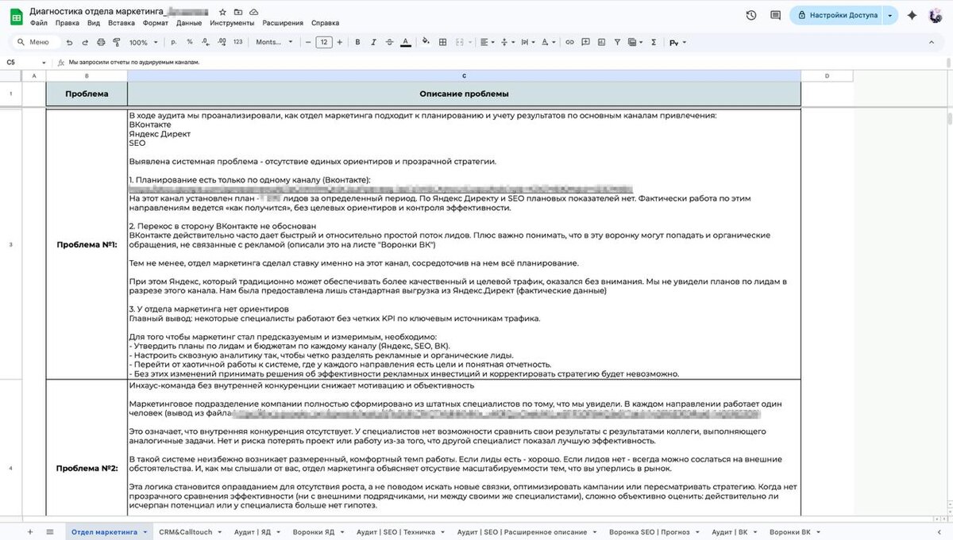
Task: Toggle bold formatting
Action: 358,42
